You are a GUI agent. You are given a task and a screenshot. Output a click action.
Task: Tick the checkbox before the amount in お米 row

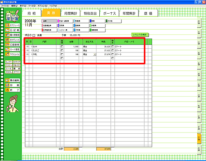pos(62,47)
